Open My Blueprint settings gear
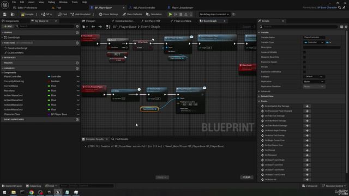 pos(77,26)
